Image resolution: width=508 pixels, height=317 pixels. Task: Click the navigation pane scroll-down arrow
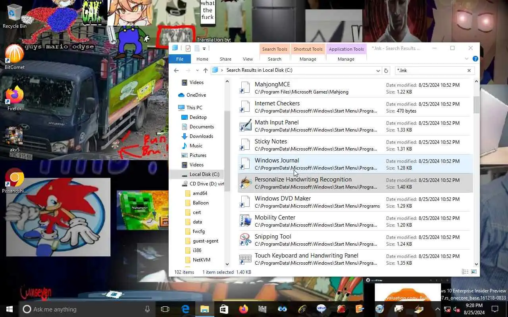pos(227,264)
